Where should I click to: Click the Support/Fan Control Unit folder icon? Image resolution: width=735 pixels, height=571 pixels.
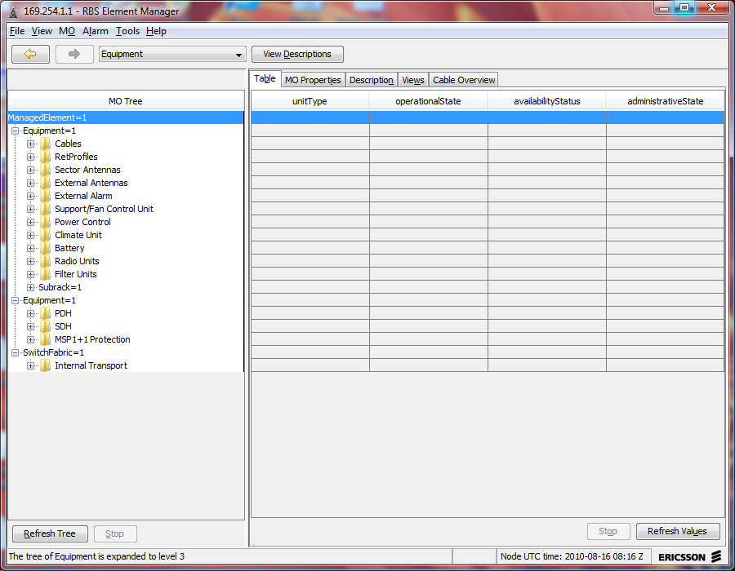click(x=46, y=209)
